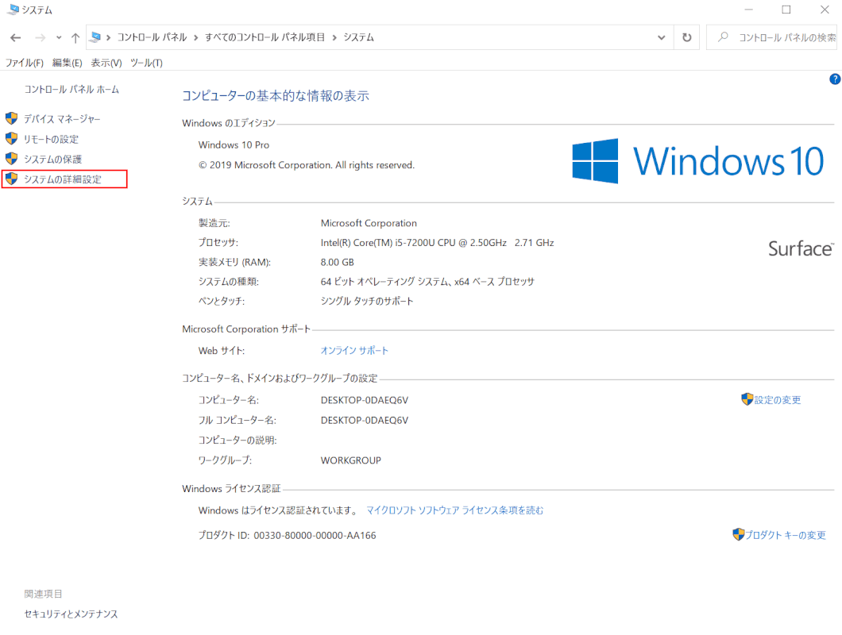The image size is (842, 635).
Task: Click the Windows 10 Pro edition text
Action: pyautogui.click(x=234, y=145)
